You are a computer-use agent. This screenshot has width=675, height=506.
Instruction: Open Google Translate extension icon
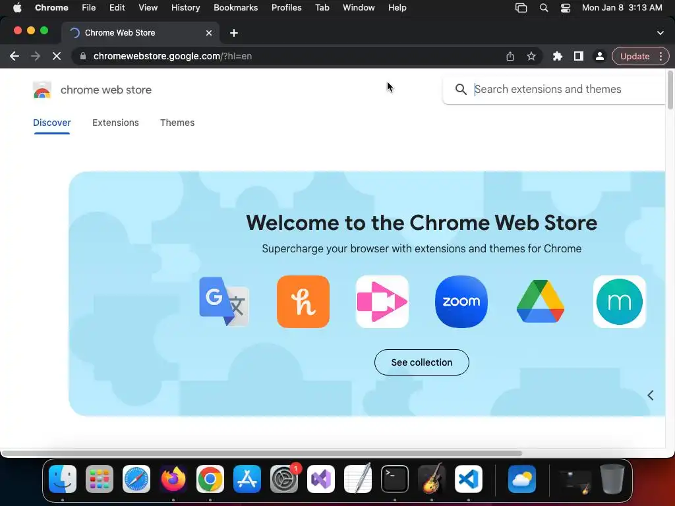[x=224, y=302]
